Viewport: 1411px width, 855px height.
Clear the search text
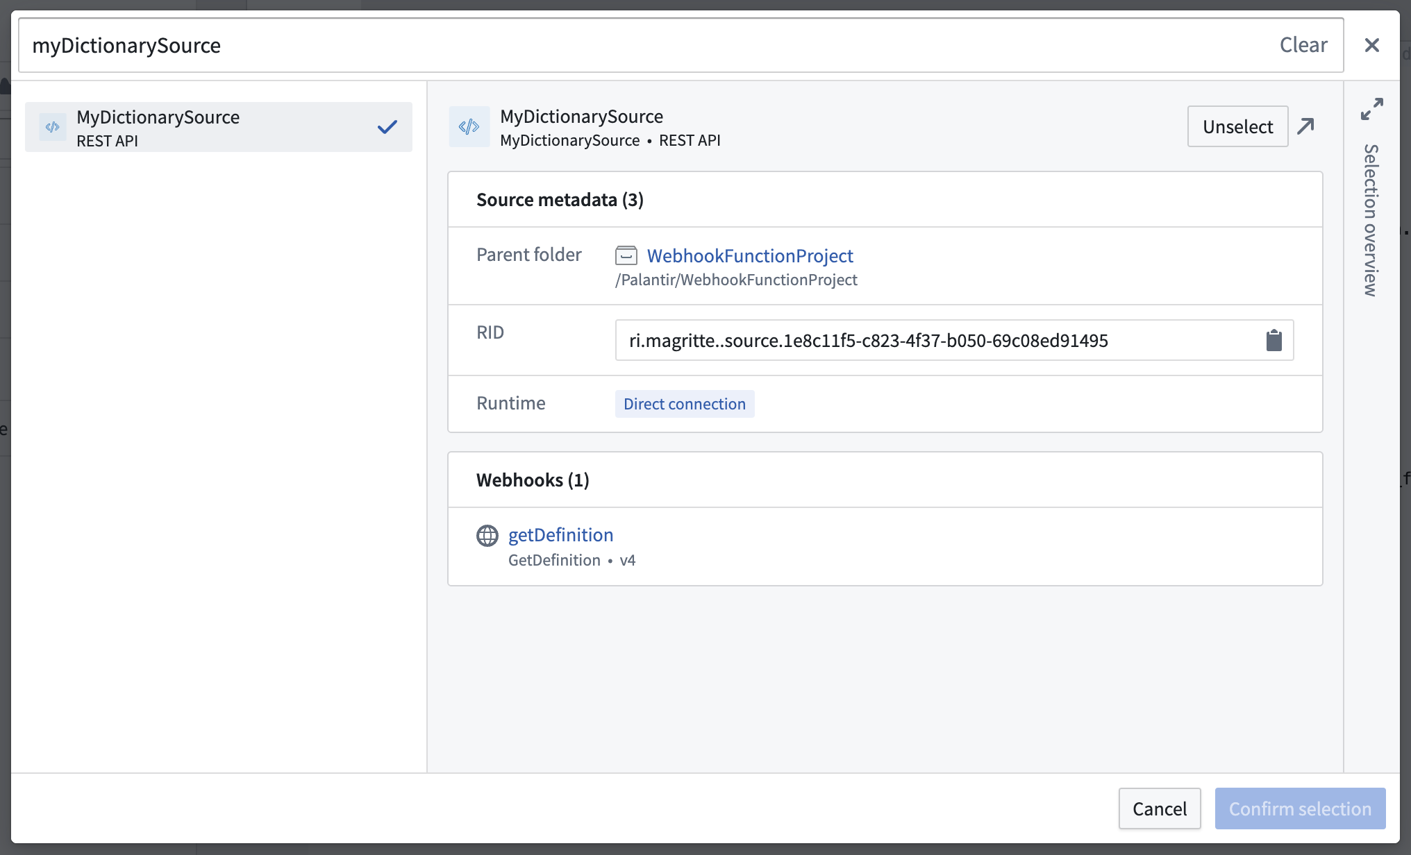coord(1303,45)
